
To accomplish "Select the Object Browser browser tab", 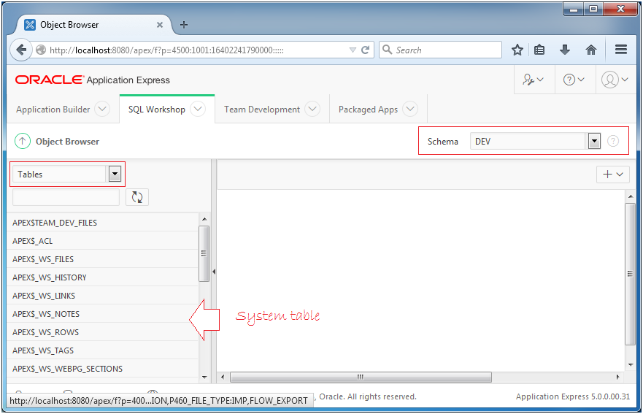I will 93,25.
